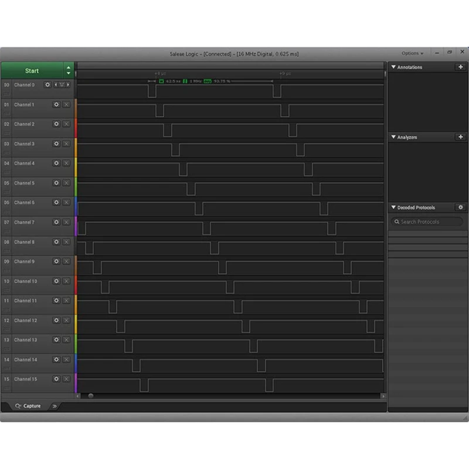The height and width of the screenshot is (469, 469).
Task: Minimize the Saleae Logic window
Action: pos(437,53)
